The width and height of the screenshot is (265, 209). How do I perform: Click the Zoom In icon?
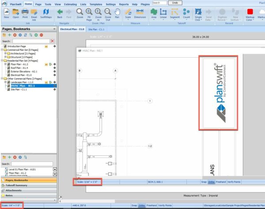click(98, 15)
